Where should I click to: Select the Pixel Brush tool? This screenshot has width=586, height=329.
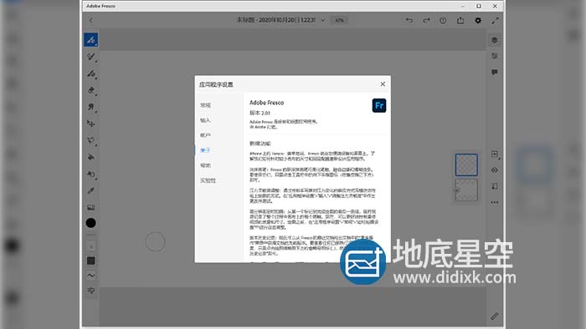coord(90,40)
